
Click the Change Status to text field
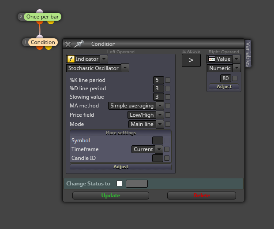point(137,184)
